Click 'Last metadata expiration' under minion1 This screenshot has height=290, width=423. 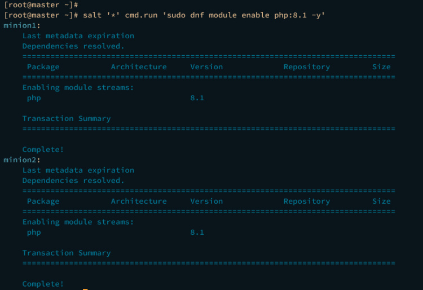[78, 35]
